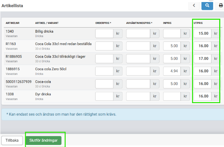The width and height of the screenshot is (224, 147).
Task: Click Inpris field for Coca-cola row
Action: [x=172, y=84]
